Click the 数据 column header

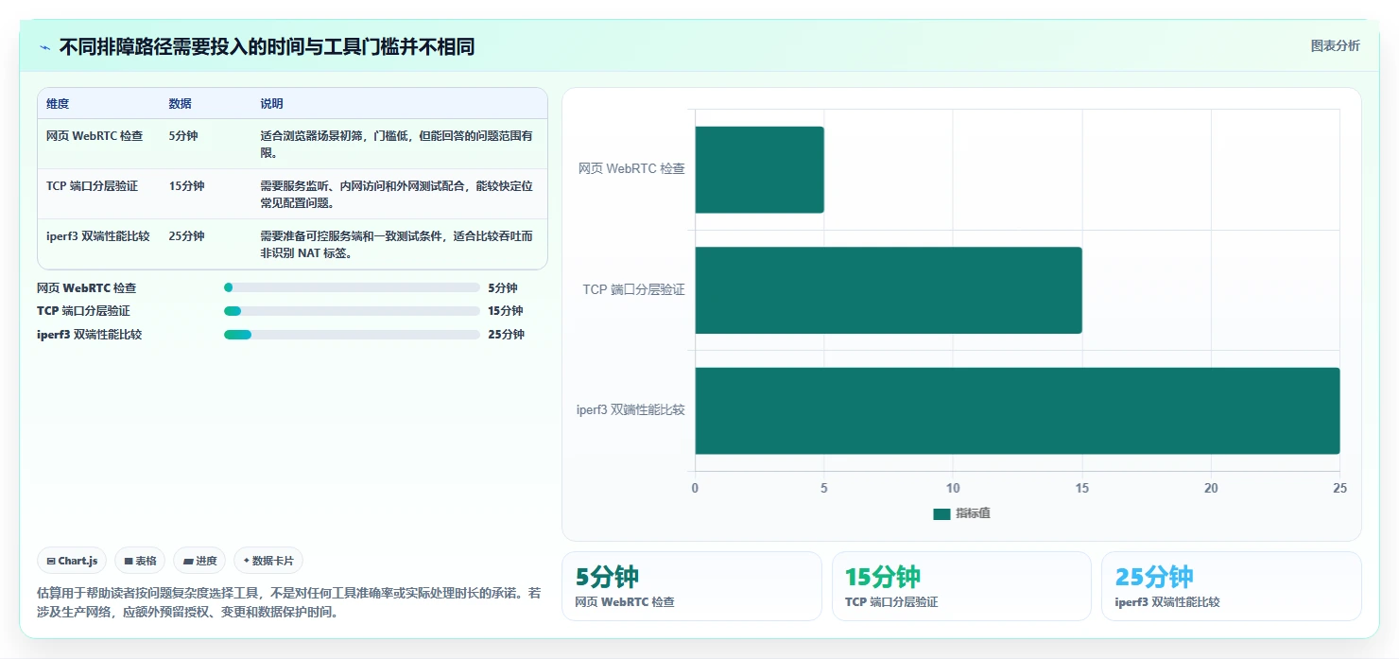[x=180, y=104]
